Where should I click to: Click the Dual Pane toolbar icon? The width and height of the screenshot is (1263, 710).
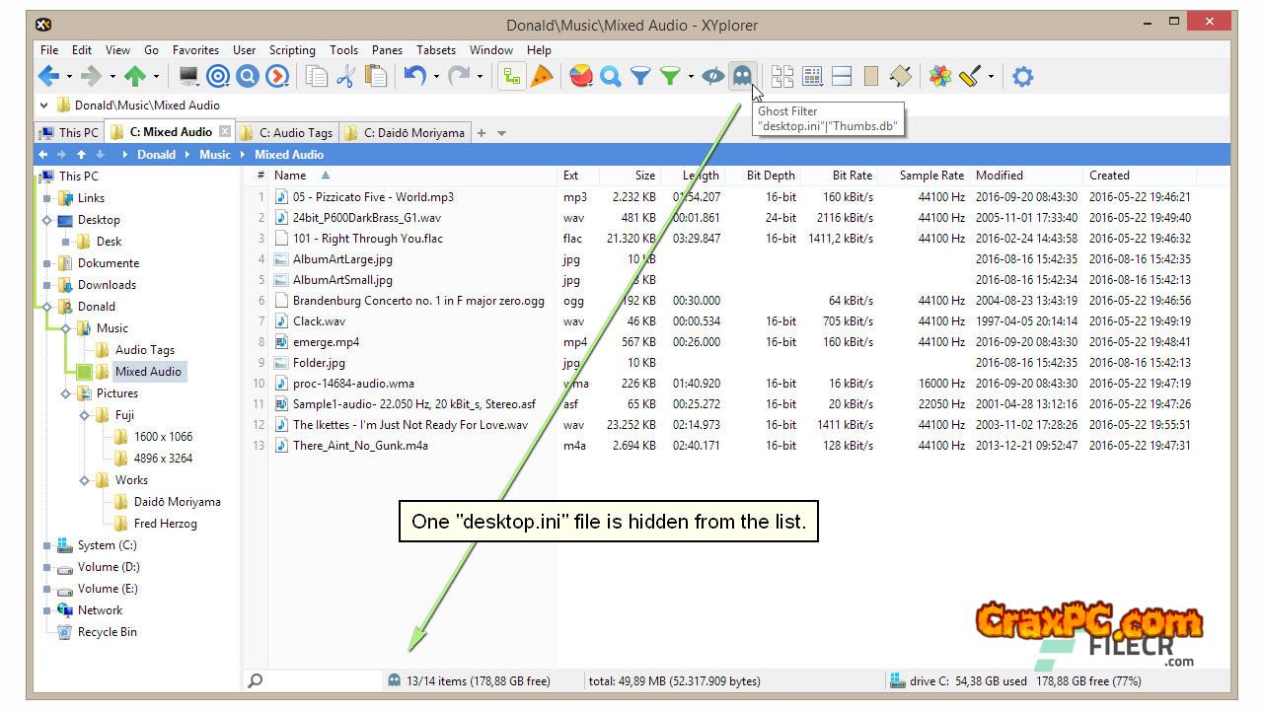coord(842,76)
